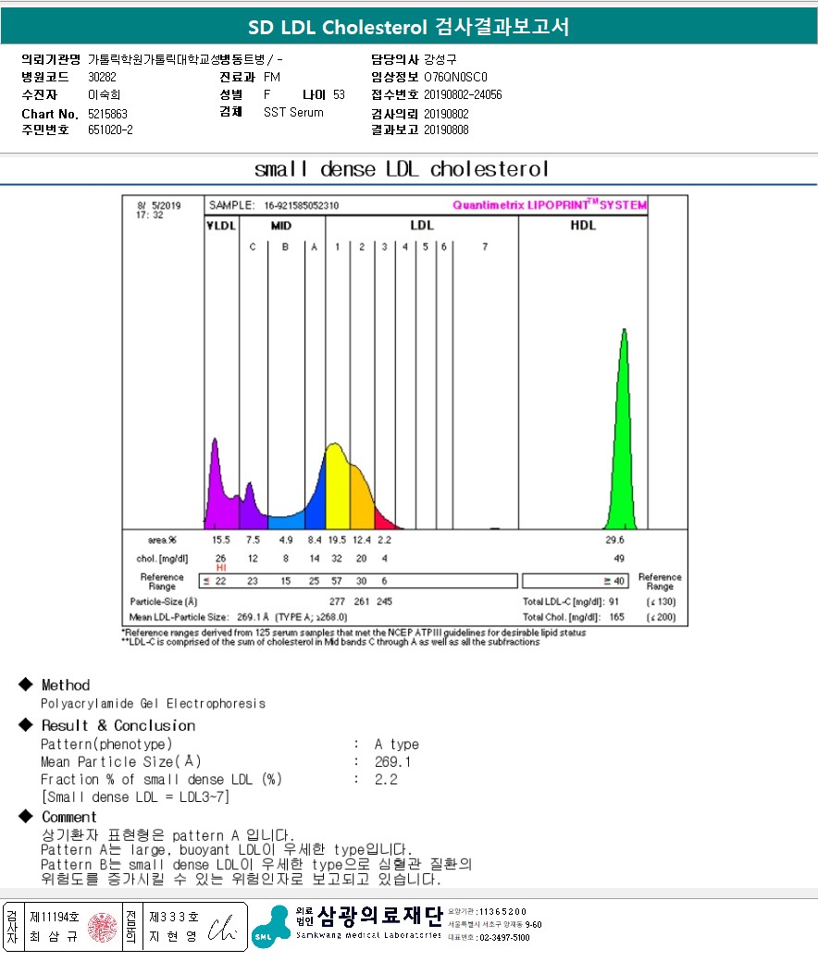Click the HDL chol. value '49'
Screen dimensions: 818x962
619,559
